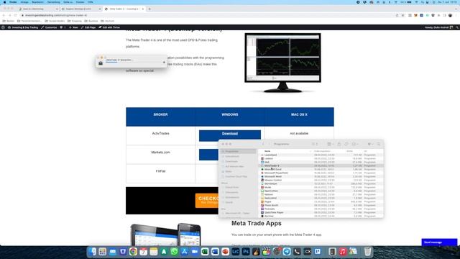This screenshot has width=460, height=259.
Task: Open a new browser tab
Action: click(x=149, y=9)
